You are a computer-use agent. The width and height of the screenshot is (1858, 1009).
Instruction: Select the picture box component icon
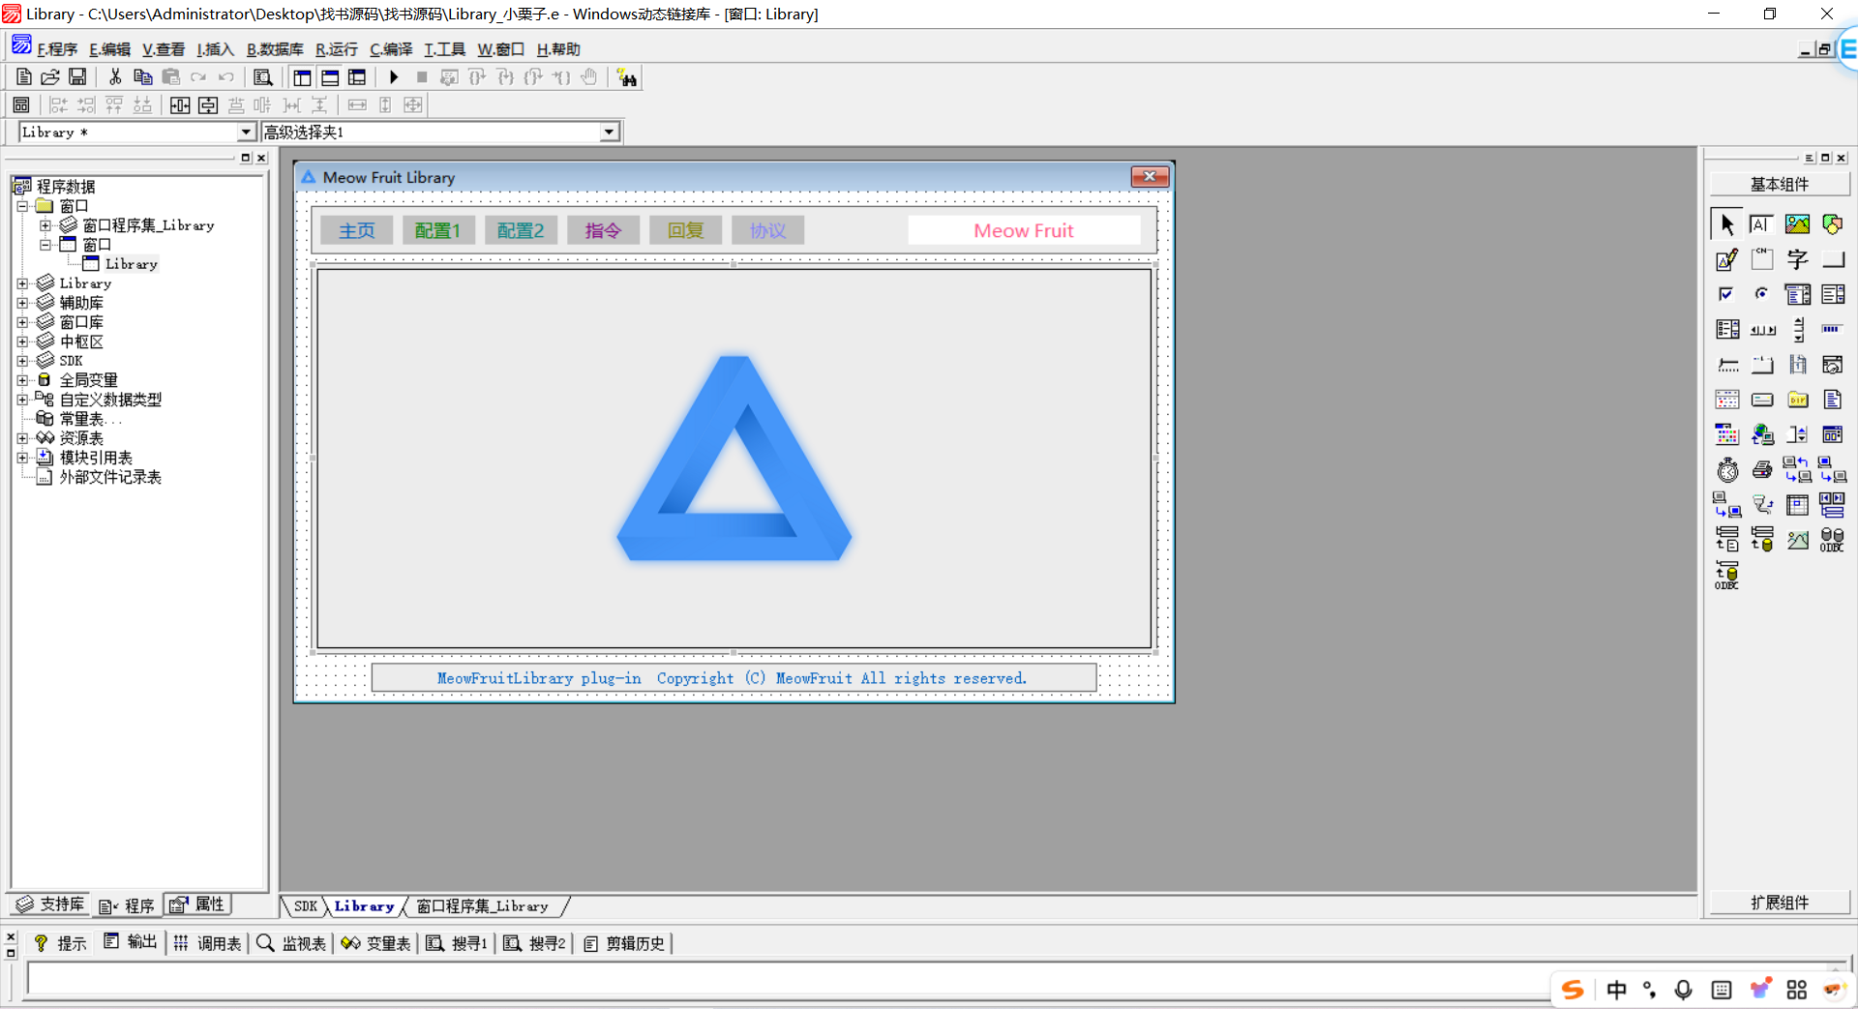[1797, 224]
